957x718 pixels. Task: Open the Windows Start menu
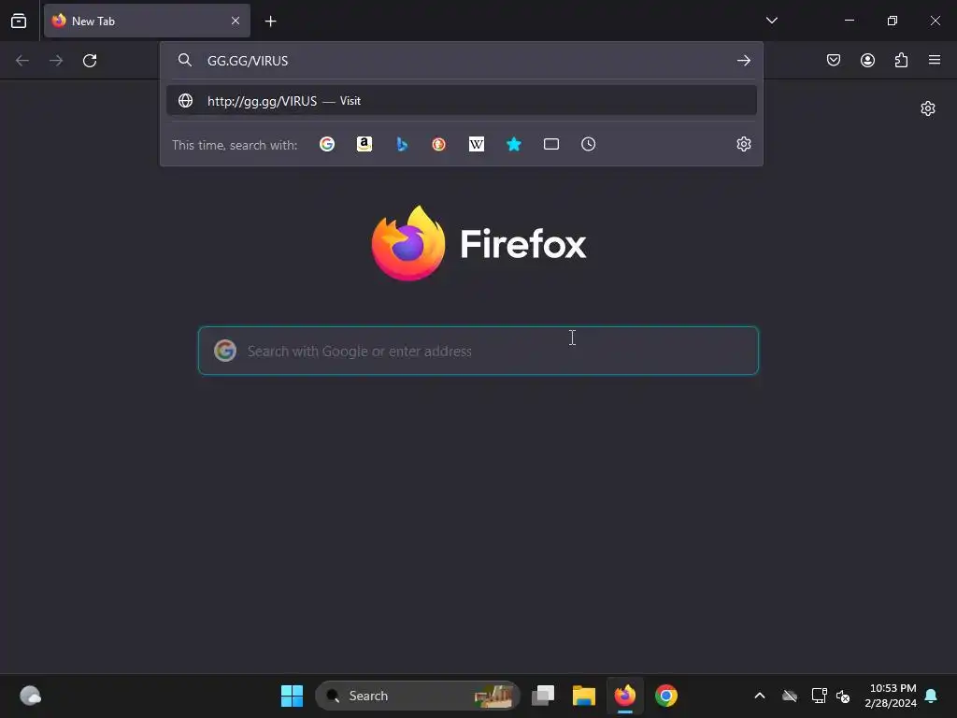point(292,696)
